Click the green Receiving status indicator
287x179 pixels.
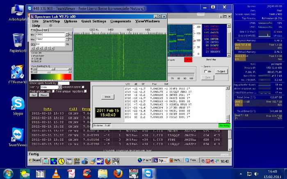pyautogui.click(x=224, y=125)
